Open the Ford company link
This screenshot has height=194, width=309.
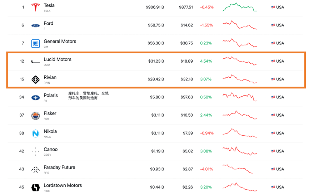point(49,24)
